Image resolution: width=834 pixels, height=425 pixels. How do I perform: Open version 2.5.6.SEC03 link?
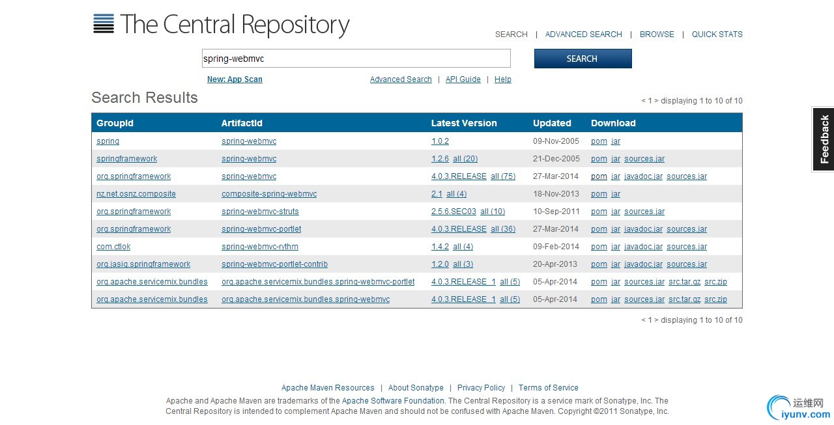453,212
